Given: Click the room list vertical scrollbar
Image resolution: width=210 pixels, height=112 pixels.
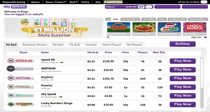Looking at the screenshot, I should [x=202, y=83].
